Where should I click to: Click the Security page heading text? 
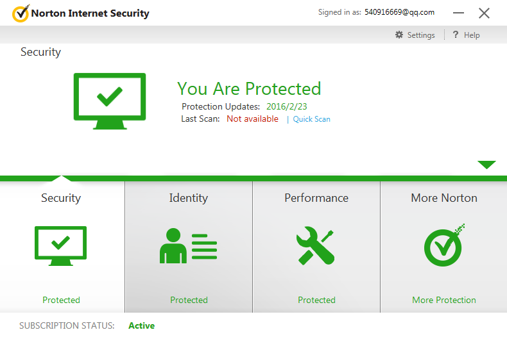click(x=40, y=52)
